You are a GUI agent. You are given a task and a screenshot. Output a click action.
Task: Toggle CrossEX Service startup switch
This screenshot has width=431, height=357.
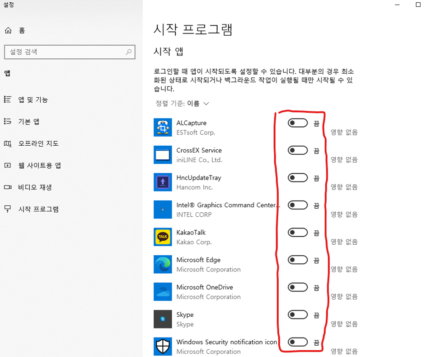298,150
